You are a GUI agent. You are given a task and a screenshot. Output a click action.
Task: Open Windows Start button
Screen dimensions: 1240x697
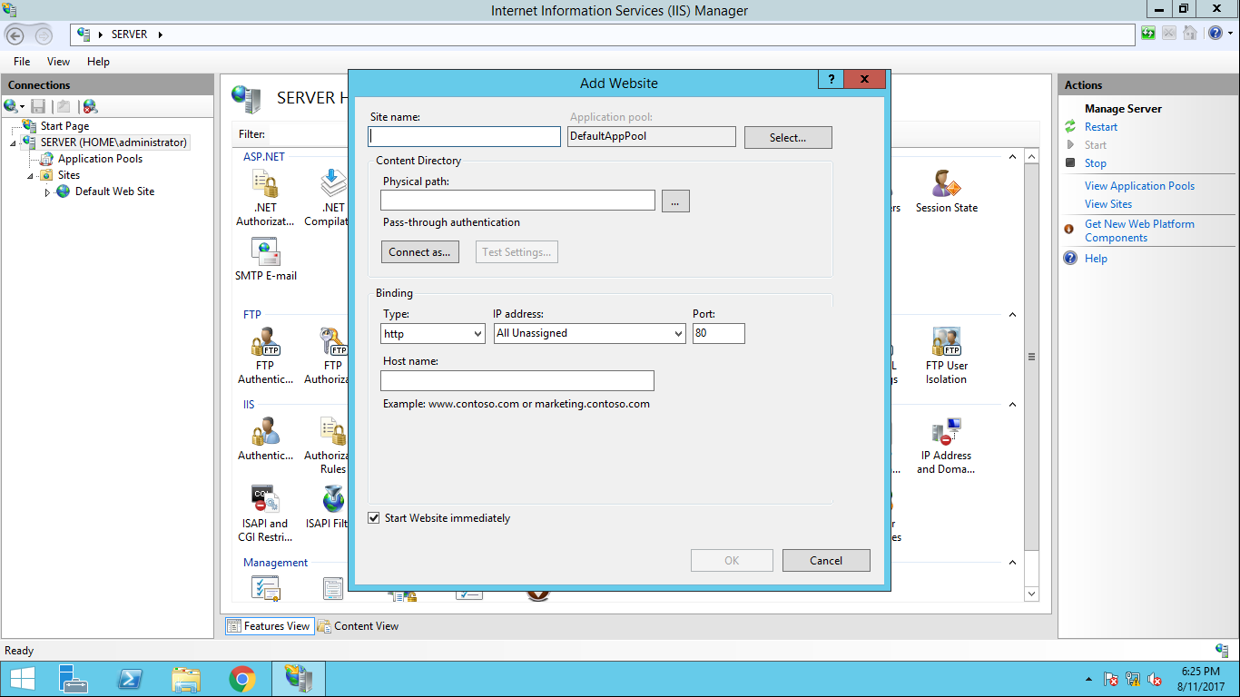22,679
